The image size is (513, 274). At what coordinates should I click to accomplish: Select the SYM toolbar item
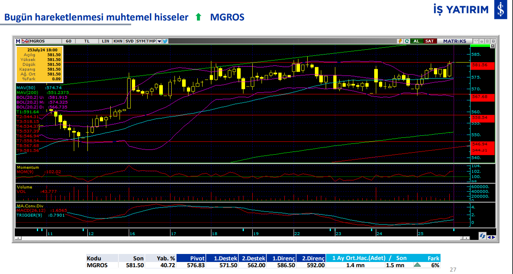point(140,41)
